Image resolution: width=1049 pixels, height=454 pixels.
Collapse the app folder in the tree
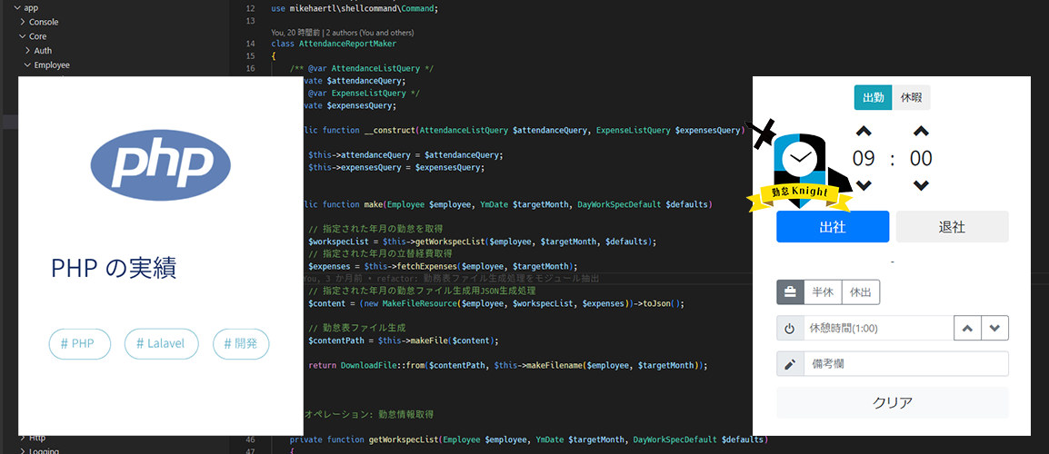coord(16,8)
